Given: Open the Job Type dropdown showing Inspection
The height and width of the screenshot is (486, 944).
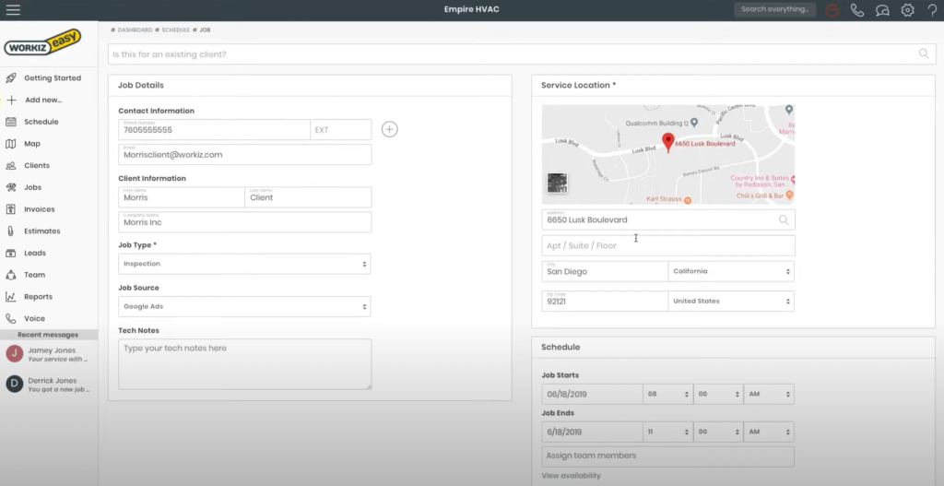Looking at the screenshot, I should pos(244,264).
